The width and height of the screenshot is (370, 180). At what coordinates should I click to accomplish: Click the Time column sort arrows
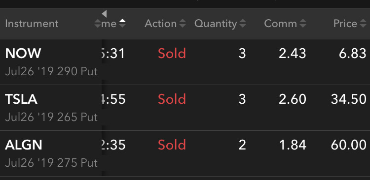pyautogui.click(x=122, y=24)
